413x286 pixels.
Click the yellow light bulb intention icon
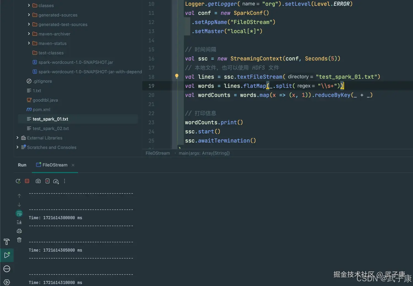[177, 76]
